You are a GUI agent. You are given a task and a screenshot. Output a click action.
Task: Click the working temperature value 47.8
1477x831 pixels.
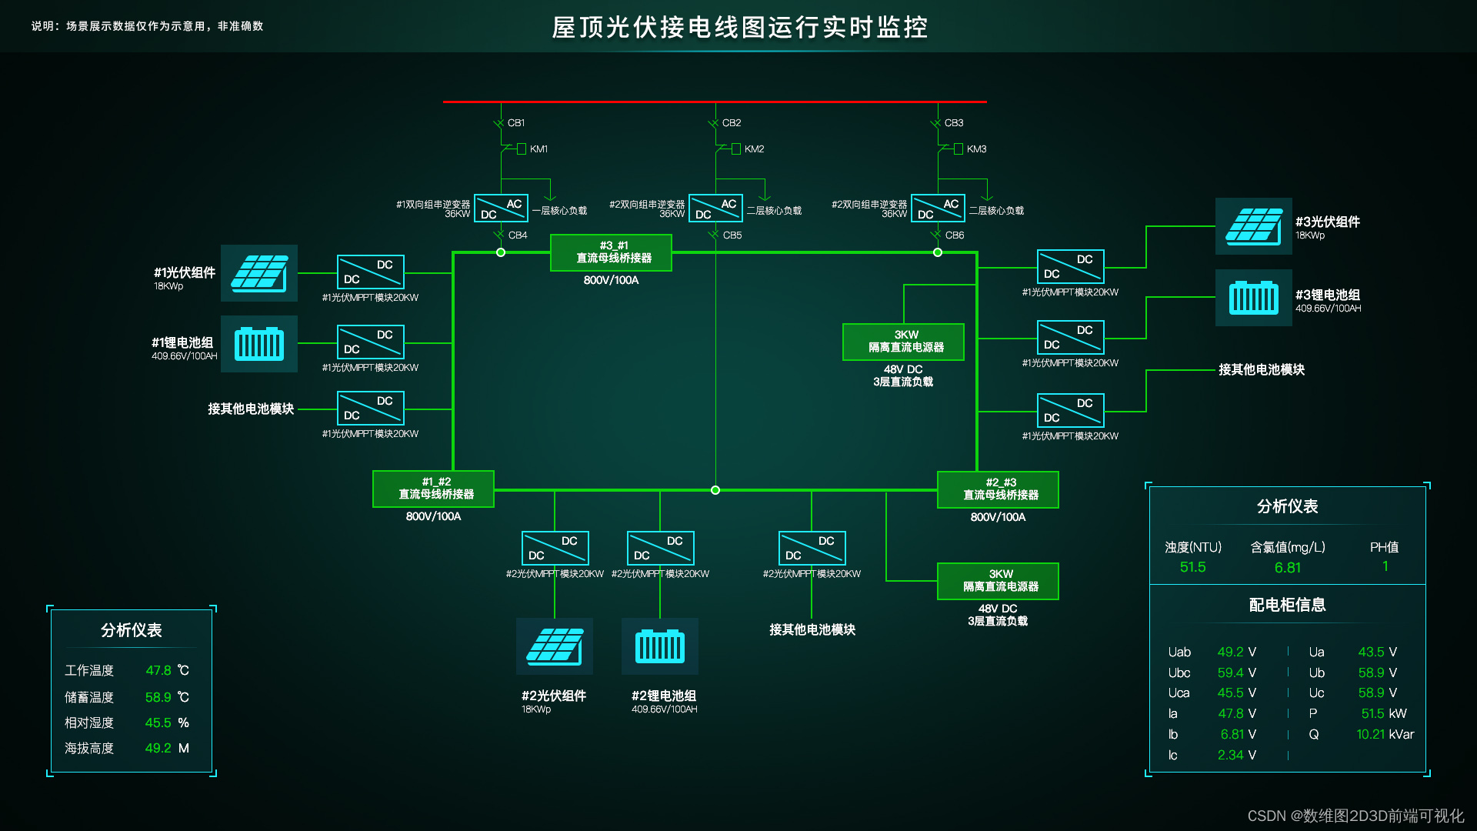click(x=158, y=670)
